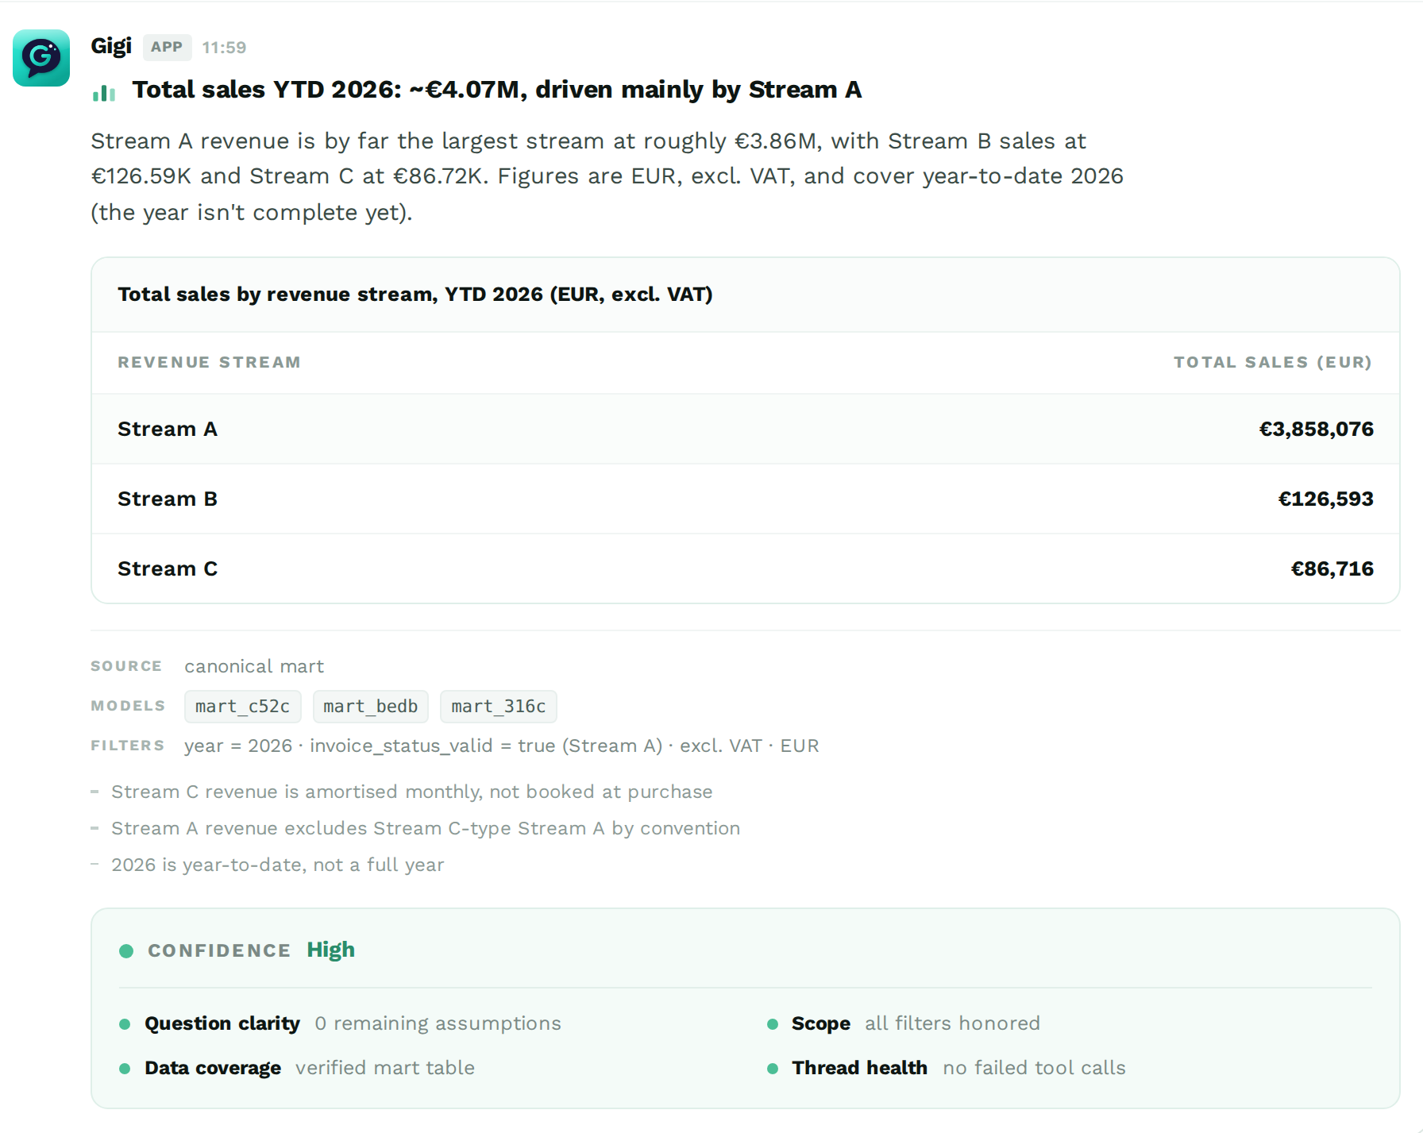Click the green dot beside Question clarity
Image resolution: width=1423 pixels, height=1133 pixels.
click(x=125, y=1024)
